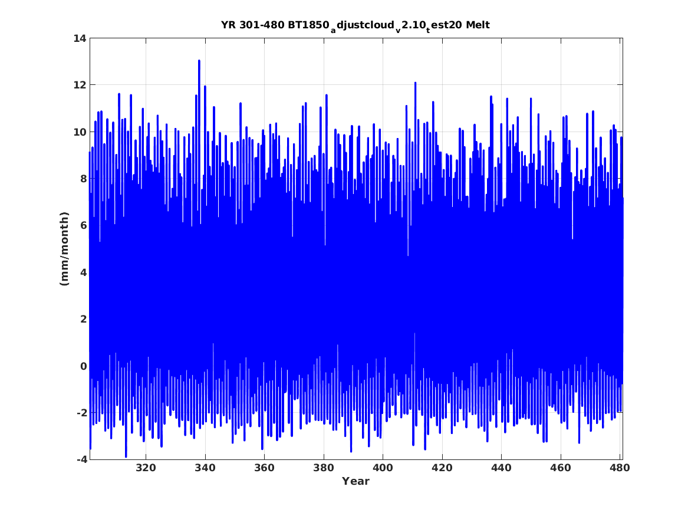This screenshot has height=516, width=688.
Task: Click the x-axis tick label '460'
Action: tap(560, 468)
